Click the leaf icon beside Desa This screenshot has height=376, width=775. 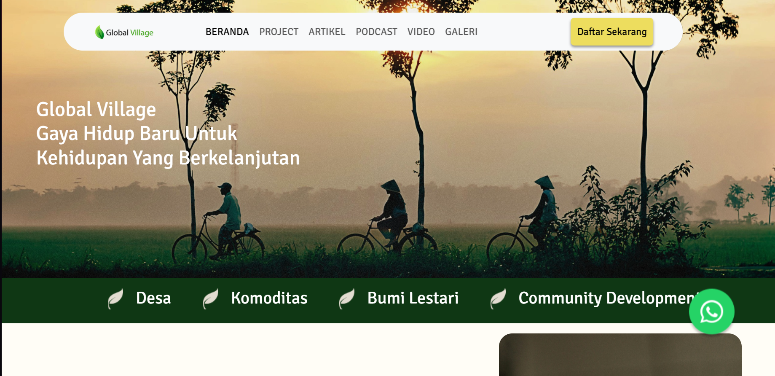click(x=115, y=298)
